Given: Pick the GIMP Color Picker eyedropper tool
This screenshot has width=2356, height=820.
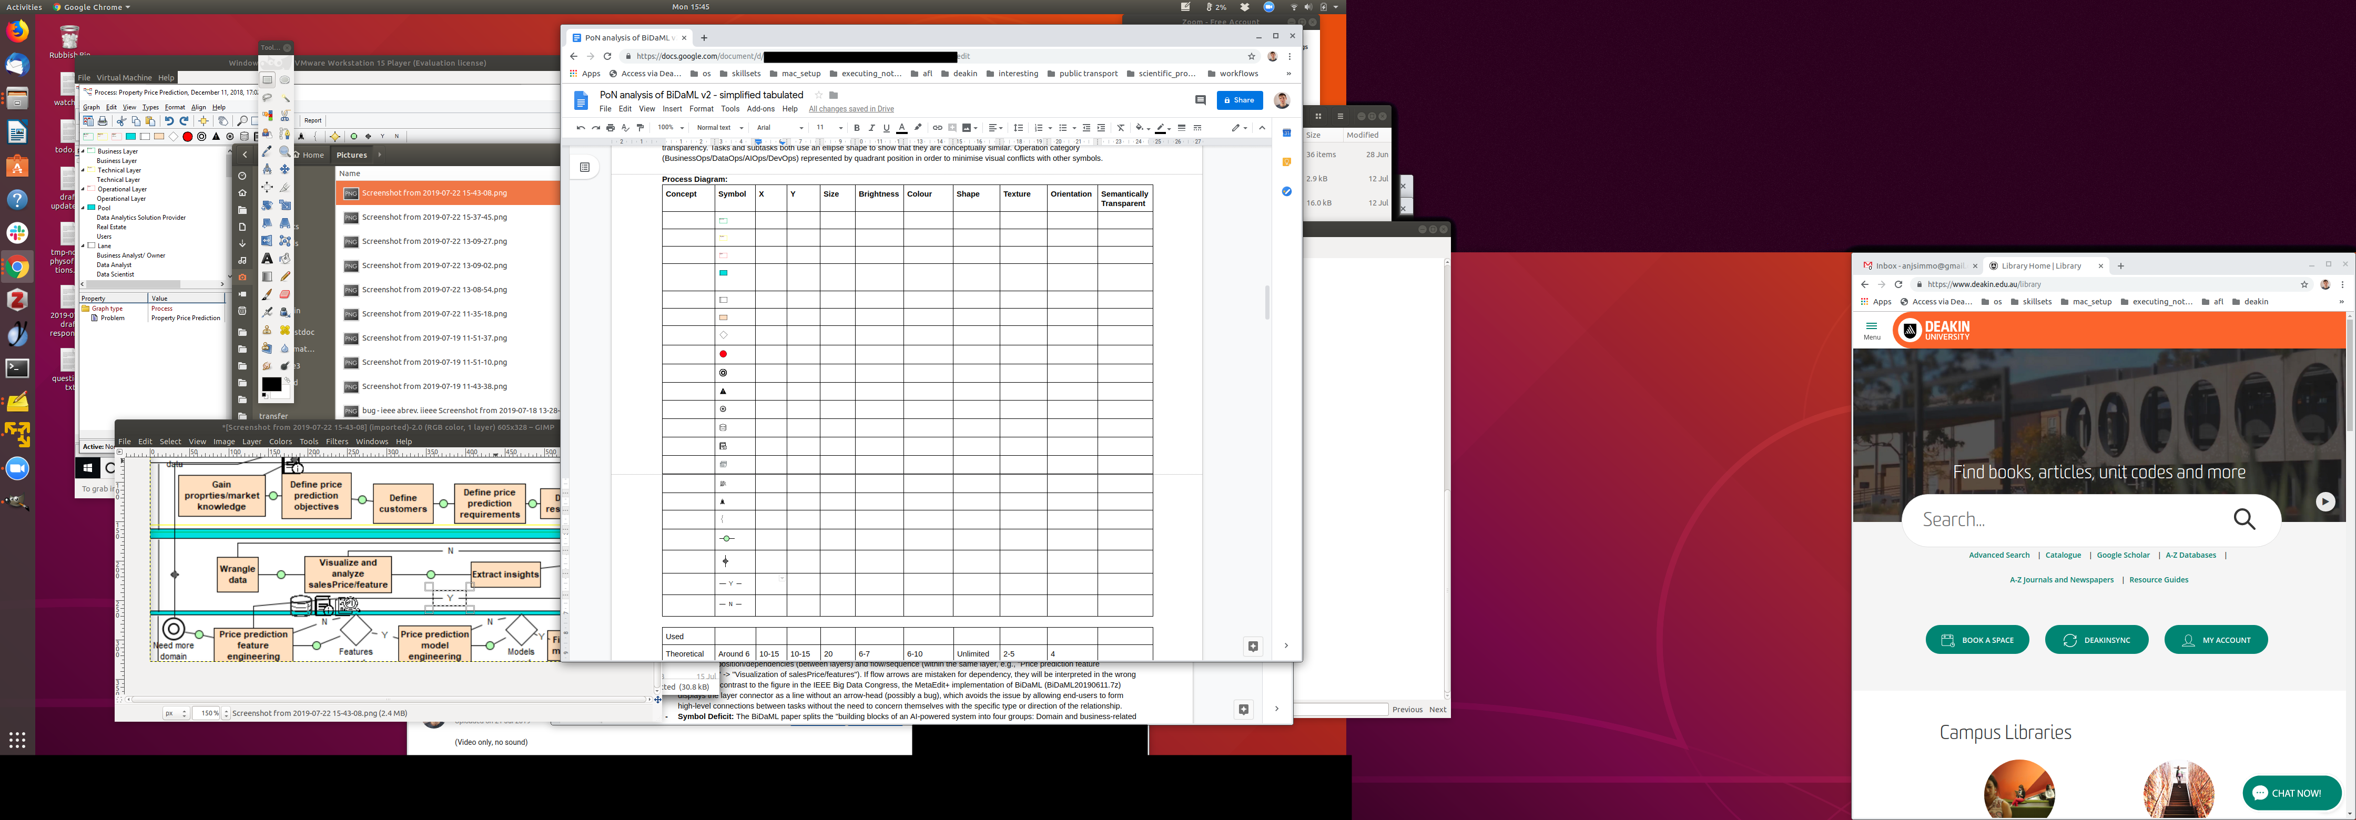Looking at the screenshot, I should 267,152.
